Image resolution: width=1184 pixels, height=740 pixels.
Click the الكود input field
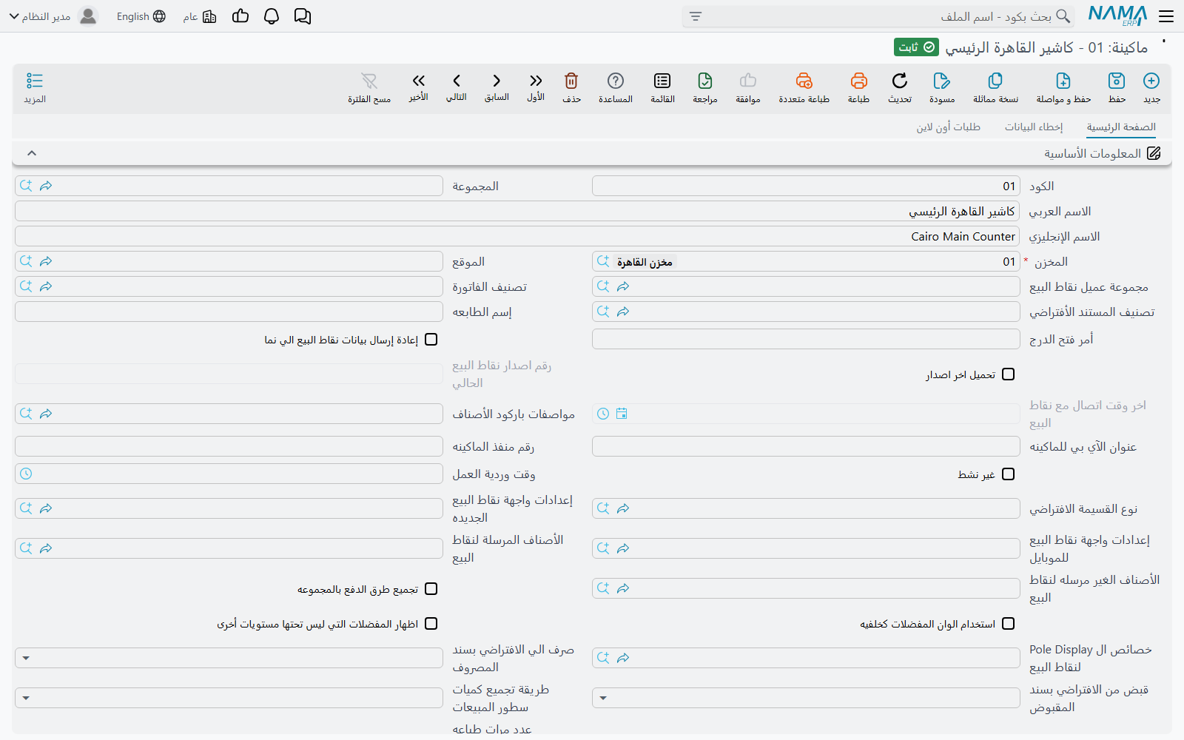(806, 186)
